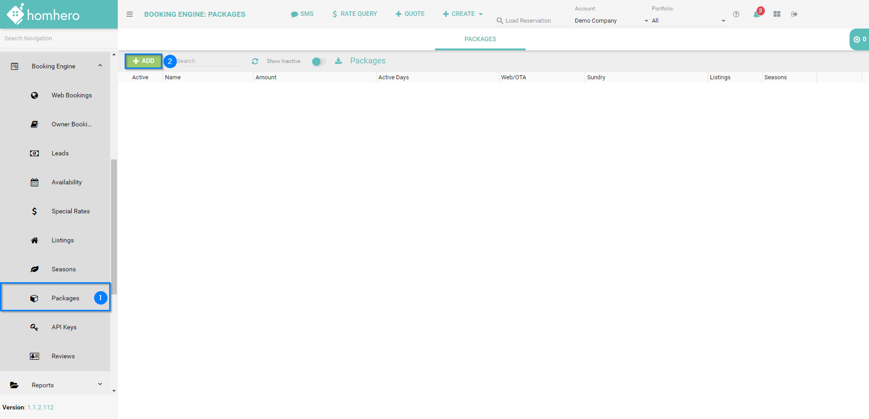
Task: Open the grid apps icon
Action: 777,14
